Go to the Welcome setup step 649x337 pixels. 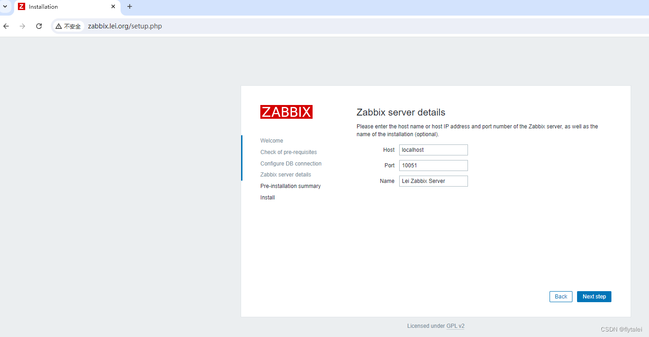click(272, 141)
